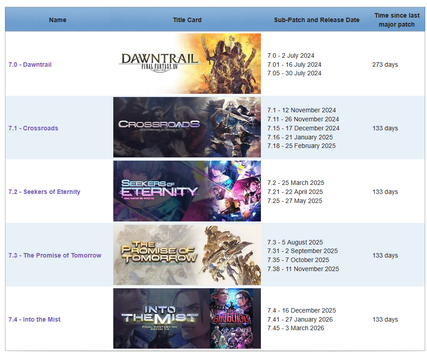Click the text 7.16 - 21 January 2025

pyautogui.click(x=300, y=137)
